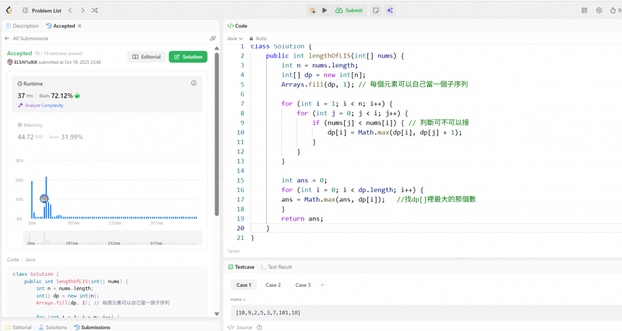Viewport: 622px width, 331px height.
Task: Open settings gear icon
Action: 599,10
